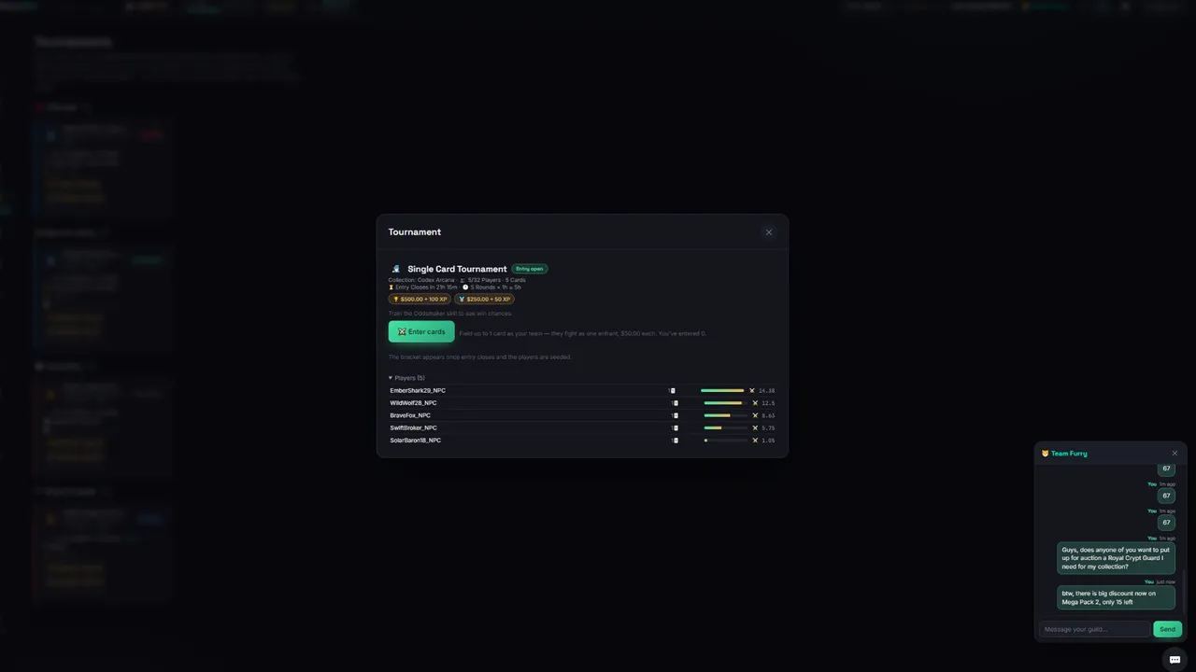Click the clock icon beside 5 Rounds
This screenshot has height=672, width=1196.
point(465,287)
